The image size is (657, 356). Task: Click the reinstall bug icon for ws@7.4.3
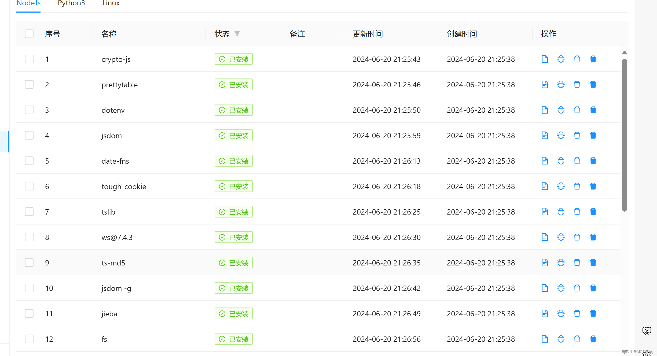[x=561, y=237]
